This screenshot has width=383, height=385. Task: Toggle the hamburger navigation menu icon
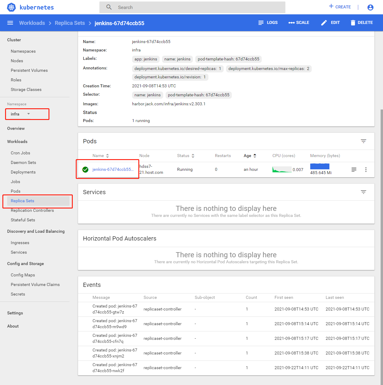[x=10, y=23]
